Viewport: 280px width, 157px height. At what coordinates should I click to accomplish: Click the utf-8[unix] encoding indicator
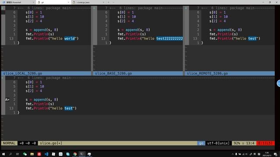[x=218, y=143]
